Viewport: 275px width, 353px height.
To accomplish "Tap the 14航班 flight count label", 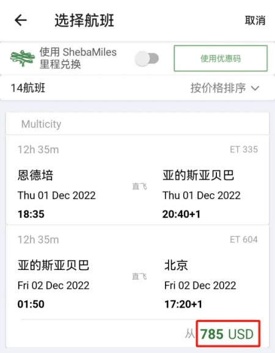I will point(28,88).
